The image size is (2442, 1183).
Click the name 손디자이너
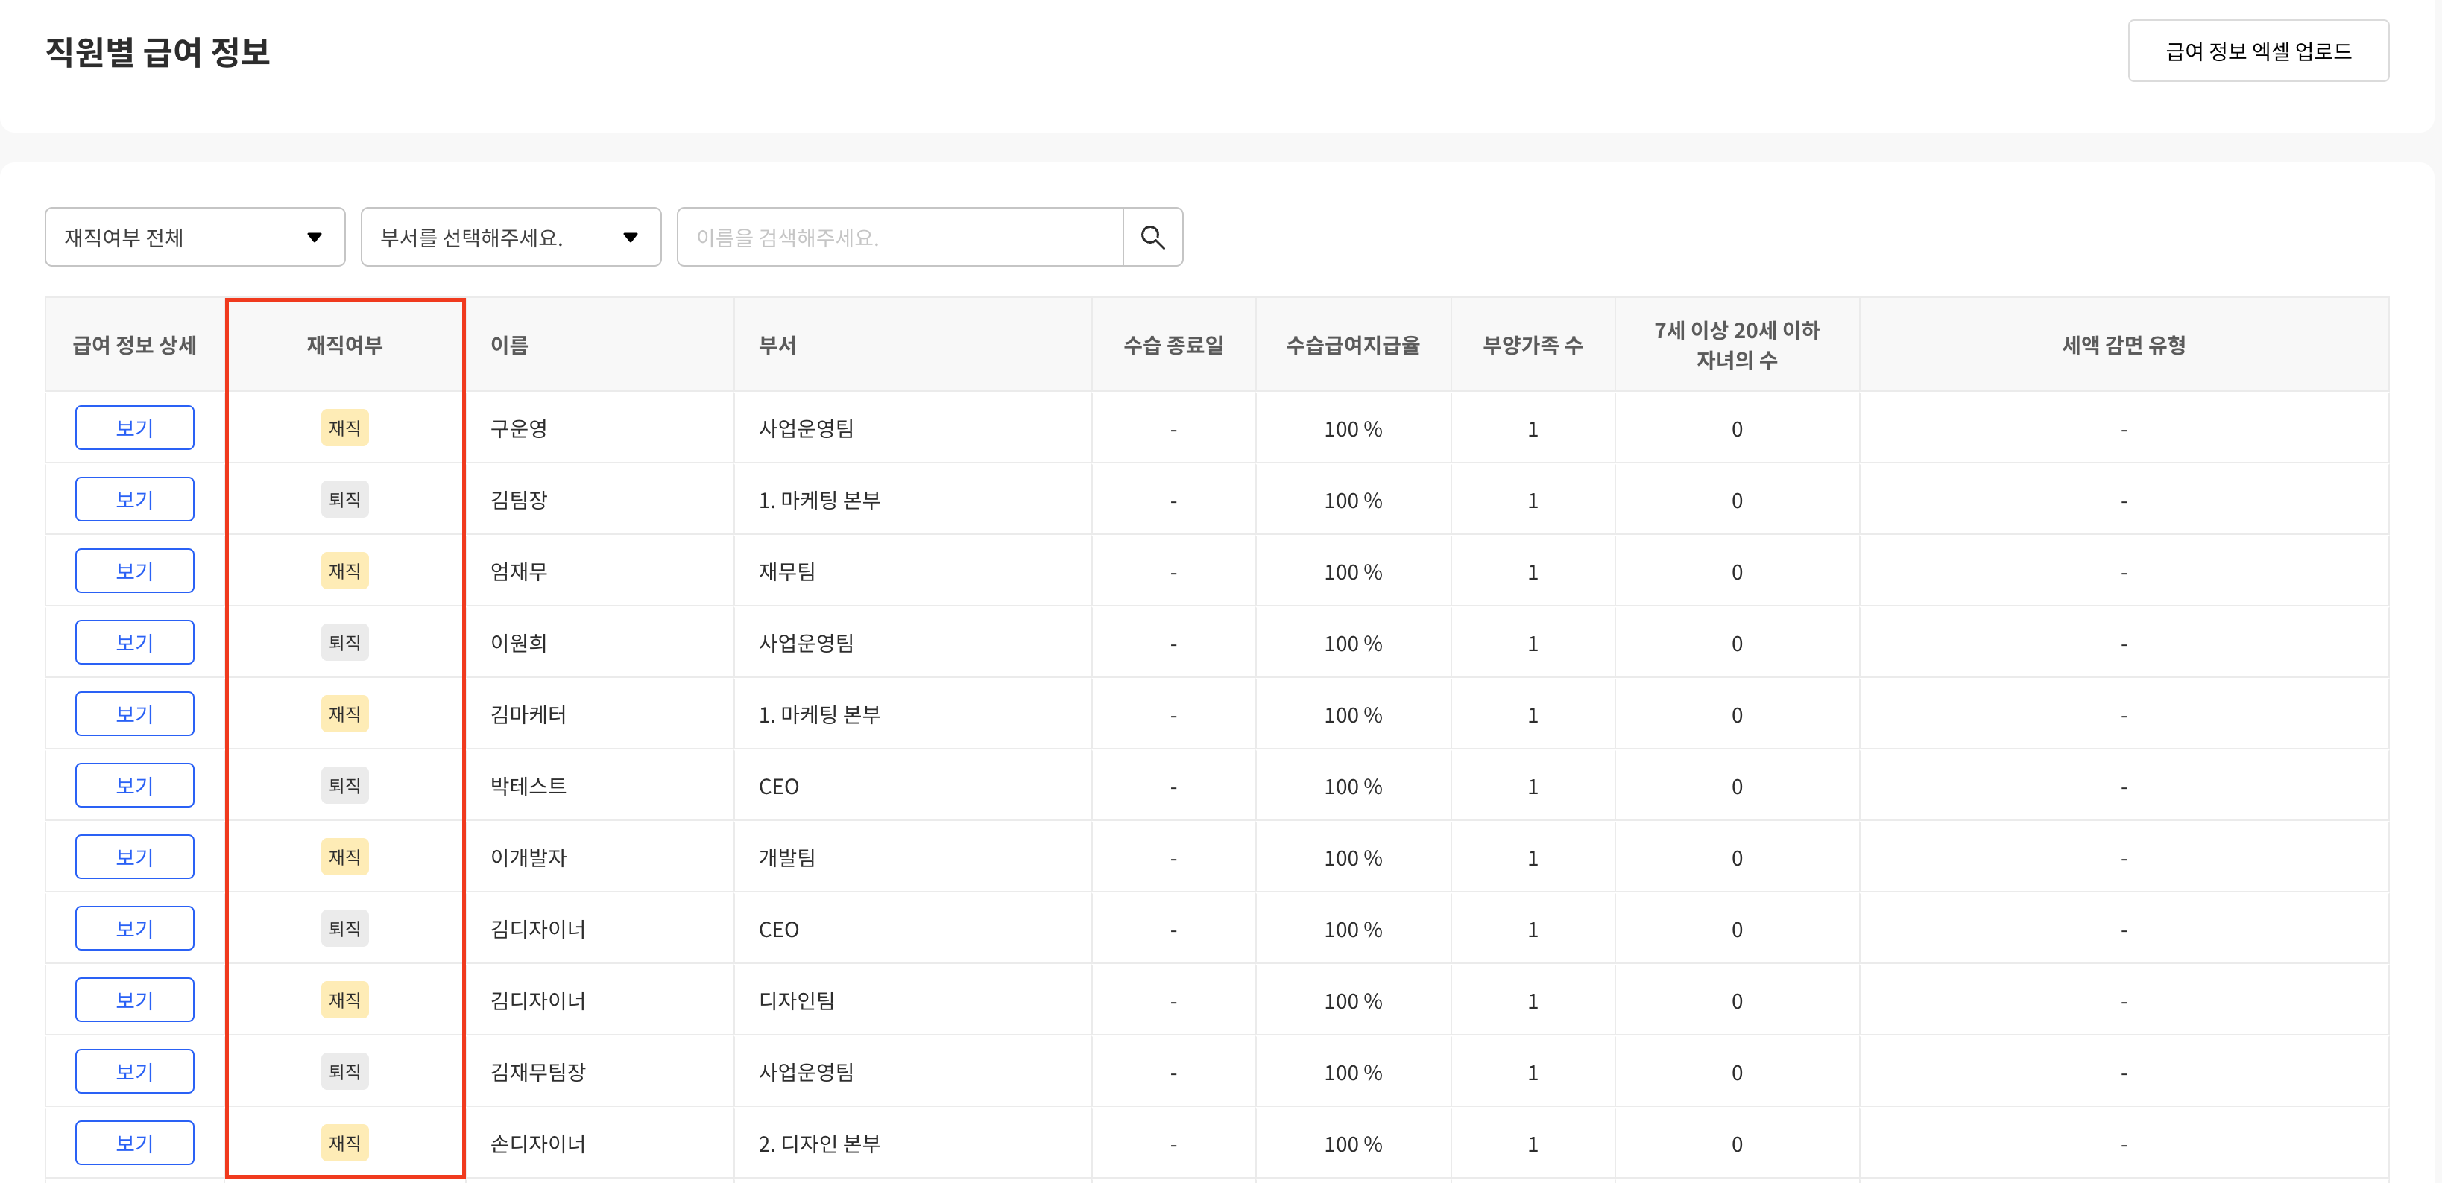click(537, 1144)
